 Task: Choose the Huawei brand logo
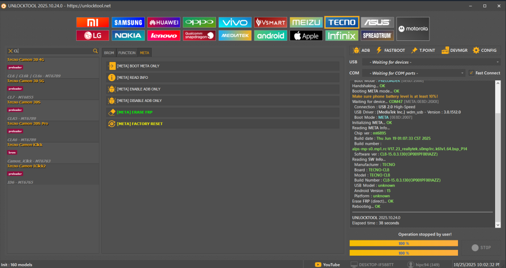click(164, 22)
